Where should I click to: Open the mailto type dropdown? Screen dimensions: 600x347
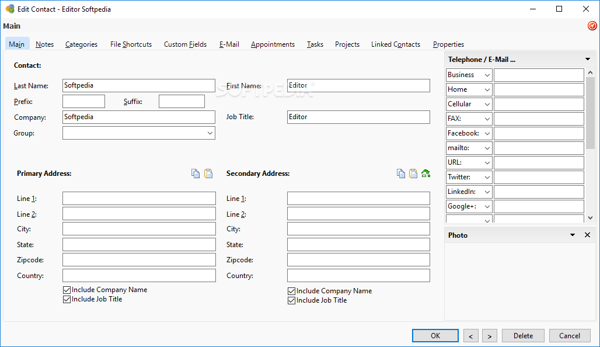click(x=487, y=148)
